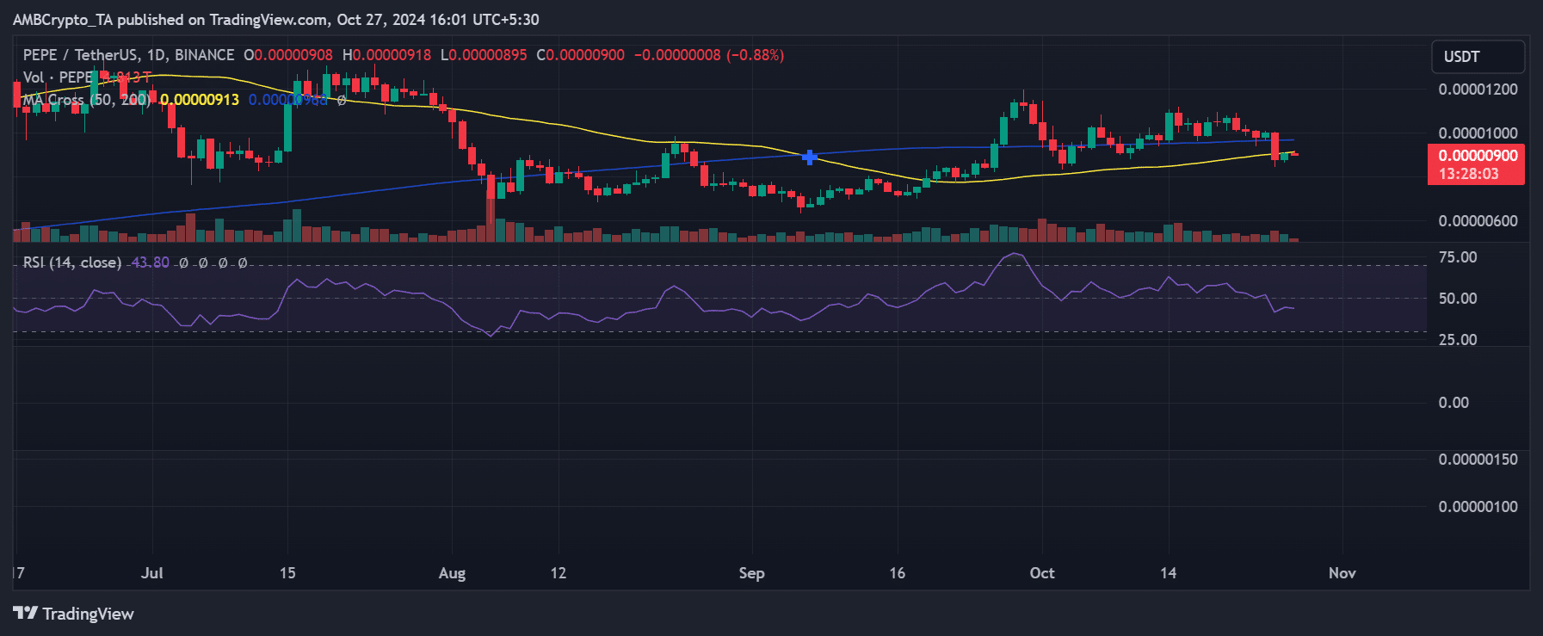The width and height of the screenshot is (1543, 636).
Task: Click the open price O0.00000908
Action: [x=288, y=55]
